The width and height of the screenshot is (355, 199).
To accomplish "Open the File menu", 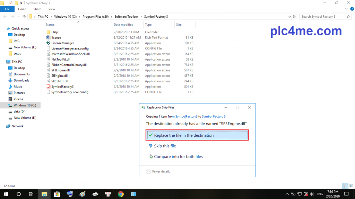I will (x=7, y=9).
